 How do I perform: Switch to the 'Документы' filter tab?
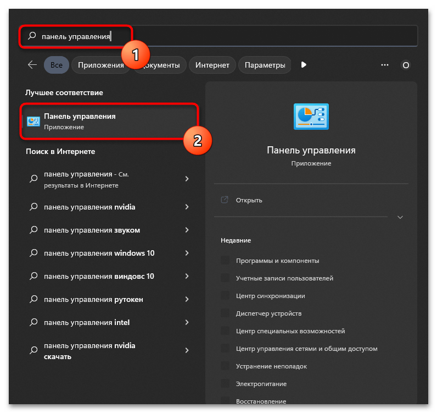click(160, 65)
